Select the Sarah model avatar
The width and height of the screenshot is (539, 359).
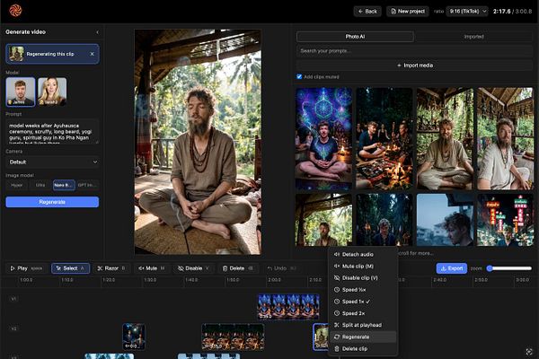[52, 92]
